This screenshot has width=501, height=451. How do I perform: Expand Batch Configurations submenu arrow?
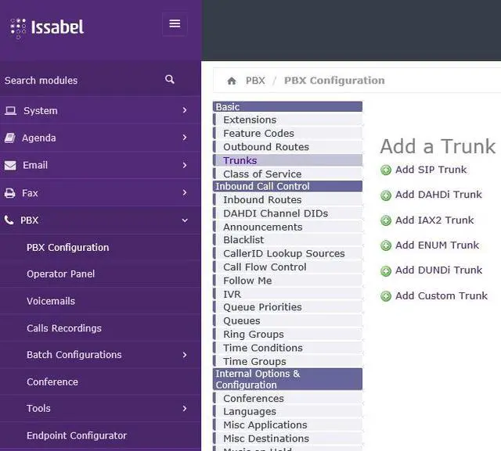coord(185,355)
